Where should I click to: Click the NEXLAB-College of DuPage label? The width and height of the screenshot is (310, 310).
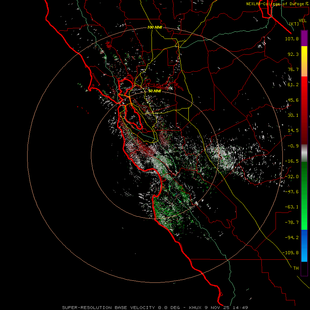coord(277,4)
